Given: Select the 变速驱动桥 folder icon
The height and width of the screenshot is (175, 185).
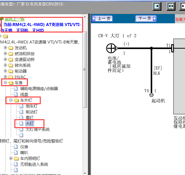Looking at the screenshot, I should (x=11, y=59).
